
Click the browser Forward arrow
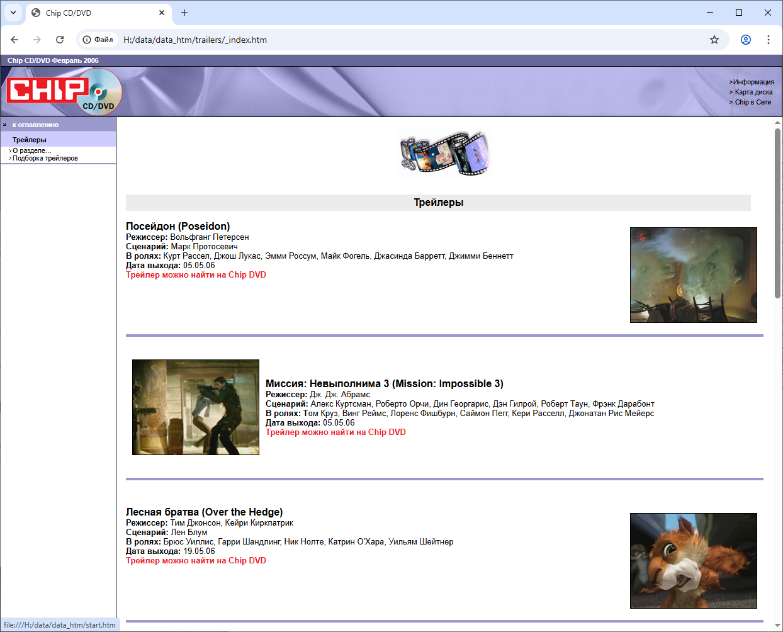coord(37,40)
